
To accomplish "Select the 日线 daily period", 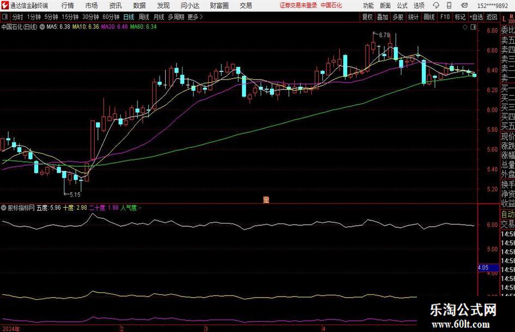I will click(x=129, y=17).
